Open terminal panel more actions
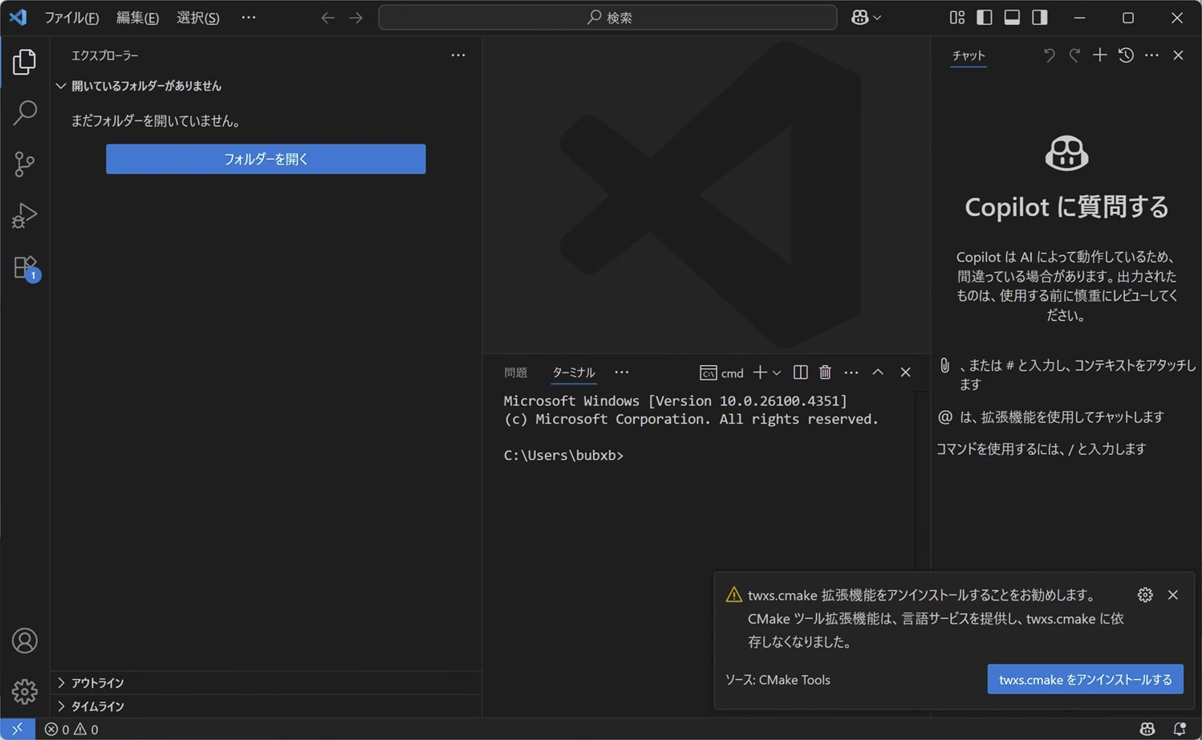1202x740 pixels. tap(851, 372)
